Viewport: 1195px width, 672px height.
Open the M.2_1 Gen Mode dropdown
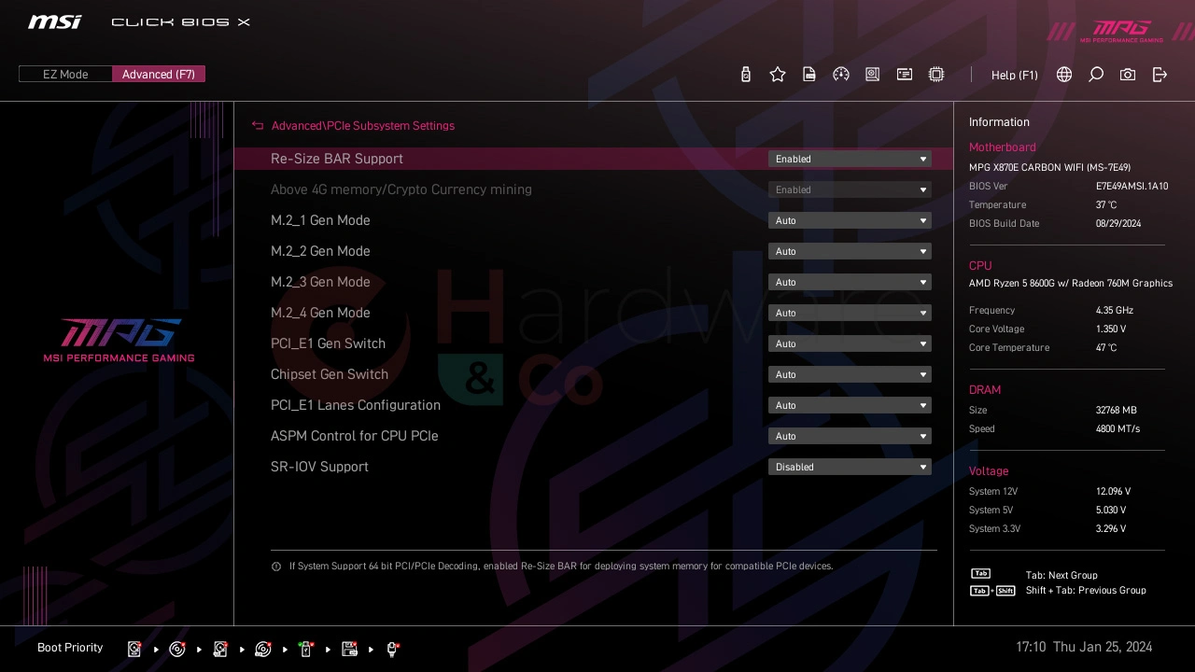pos(850,220)
